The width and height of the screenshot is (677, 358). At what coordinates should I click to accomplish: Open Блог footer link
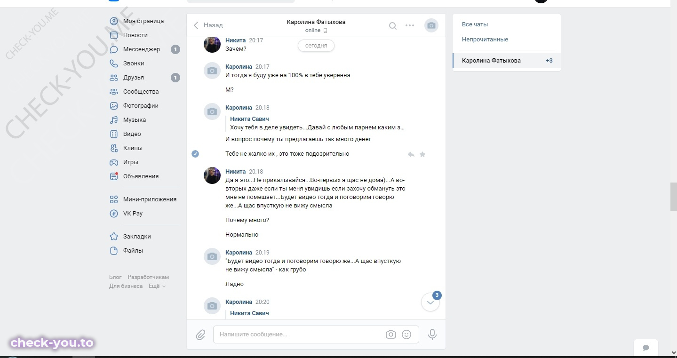[115, 277]
